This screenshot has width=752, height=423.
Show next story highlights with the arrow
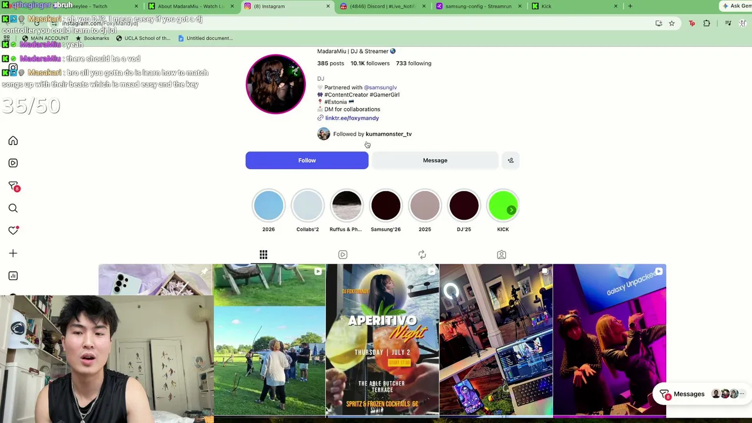pyautogui.click(x=512, y=210)
